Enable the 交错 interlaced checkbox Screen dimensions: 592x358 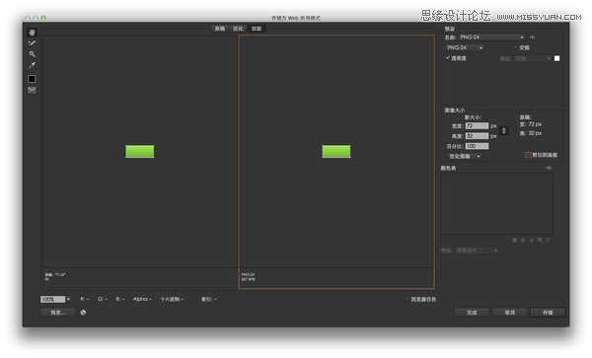(515, 47)
